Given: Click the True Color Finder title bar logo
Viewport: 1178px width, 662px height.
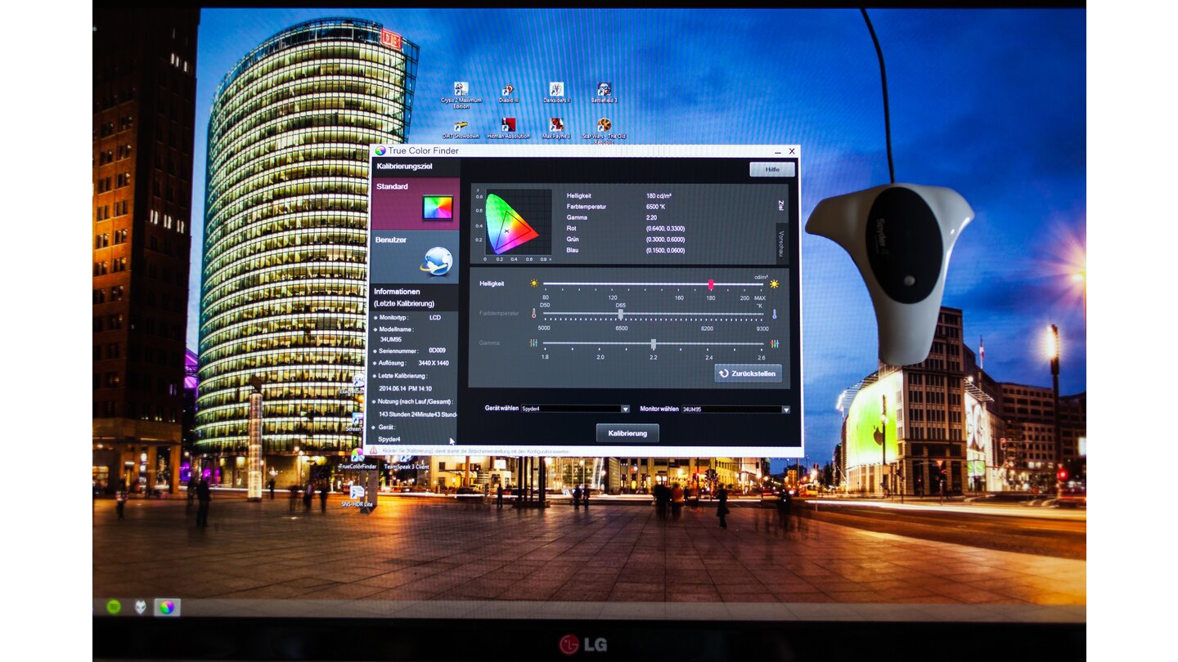Looking at the screenshot, I should pos(380,151).
